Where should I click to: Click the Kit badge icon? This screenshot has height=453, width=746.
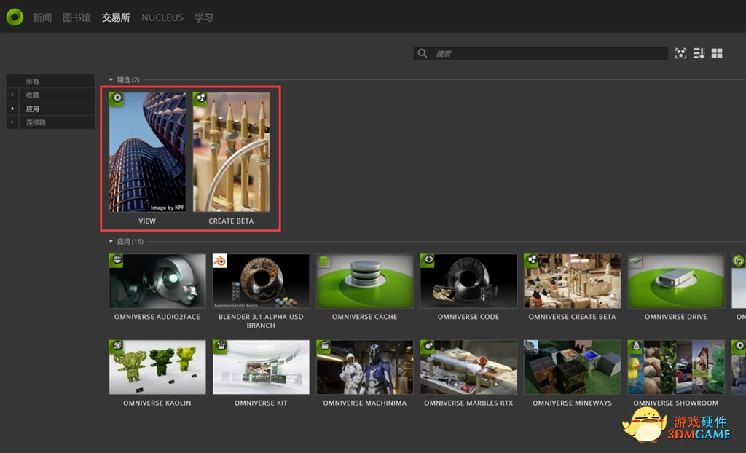coord(220,347)
